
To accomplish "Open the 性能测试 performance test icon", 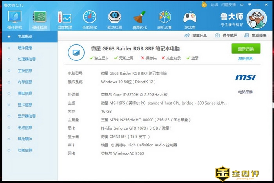I will coord(90,19).
